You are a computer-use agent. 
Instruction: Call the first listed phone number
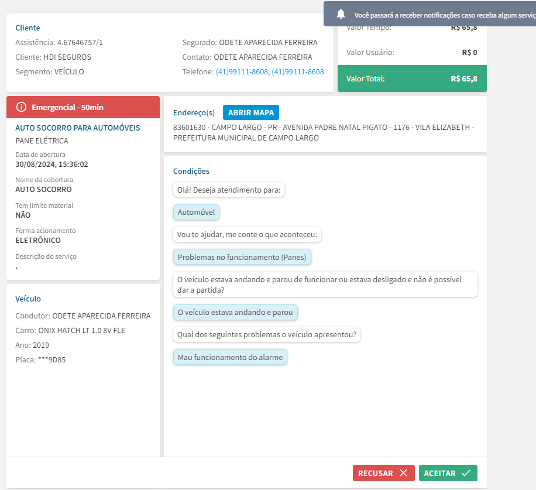point(243,72)
